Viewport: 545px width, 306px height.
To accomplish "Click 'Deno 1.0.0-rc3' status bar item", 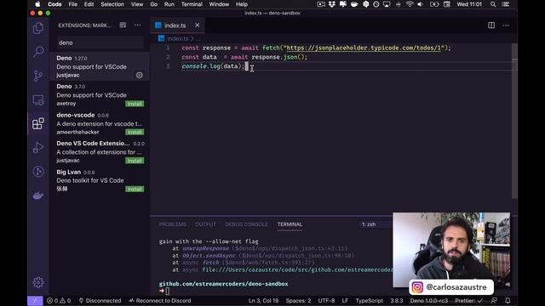I will tap(429, 301).
